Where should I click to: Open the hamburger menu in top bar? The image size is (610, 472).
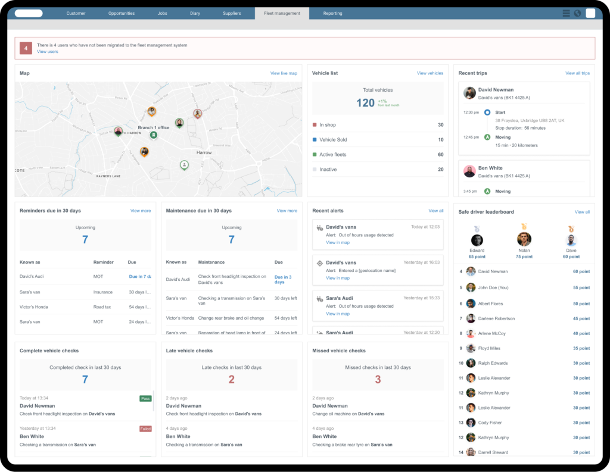pos(565,12)
